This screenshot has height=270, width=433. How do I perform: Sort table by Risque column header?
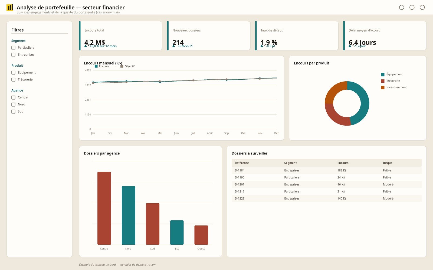click(388, 163)
